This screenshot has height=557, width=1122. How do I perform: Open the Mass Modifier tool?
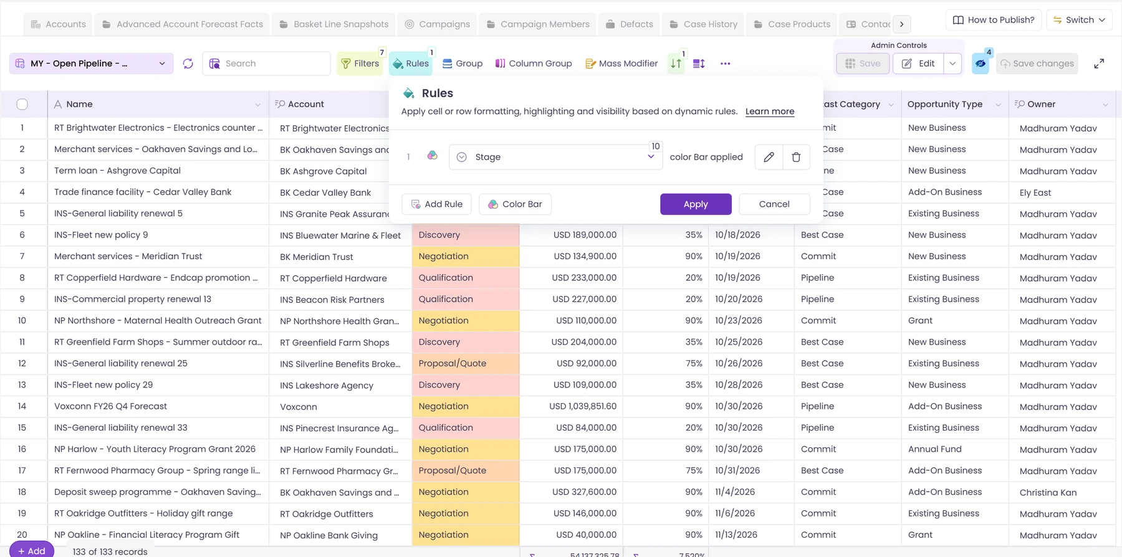621,64
